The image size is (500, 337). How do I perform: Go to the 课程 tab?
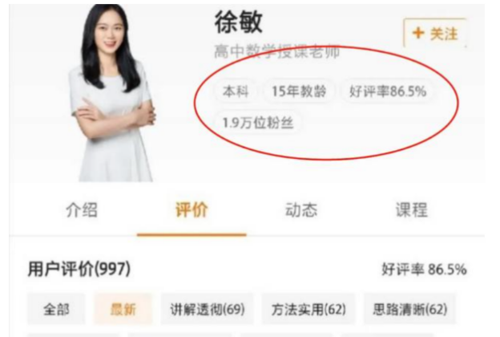pyautogui.click(x=412, y=210)
